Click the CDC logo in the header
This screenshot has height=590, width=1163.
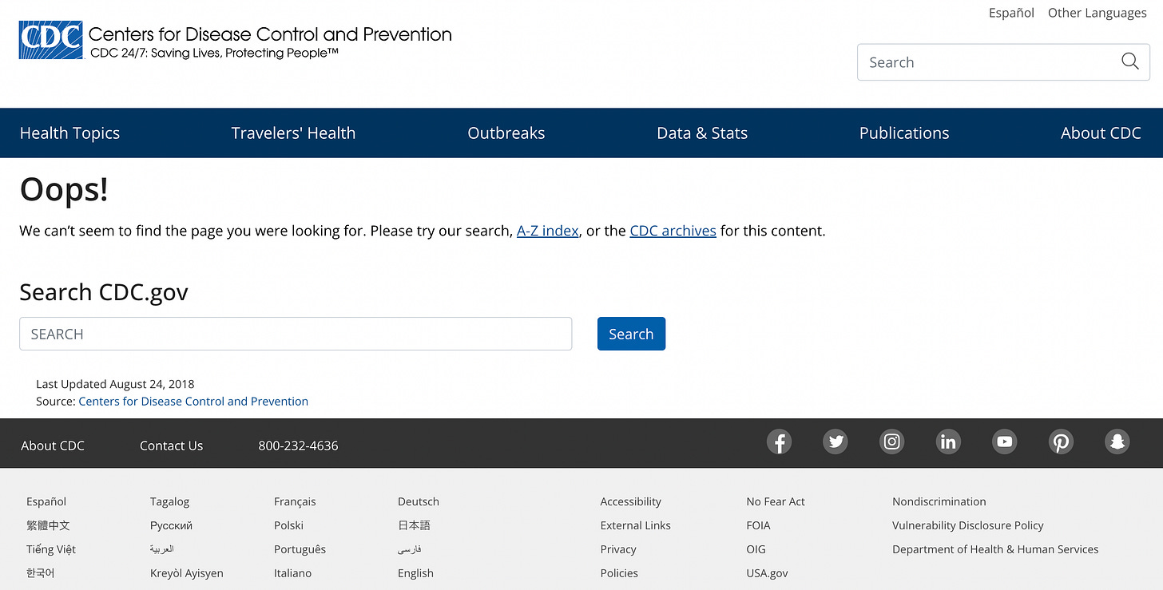(50, 40)
